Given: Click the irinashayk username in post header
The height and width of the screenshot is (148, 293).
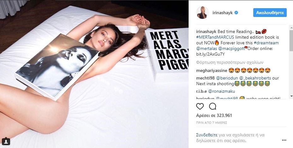Looking at the screenshot, I should coord(221,13).
